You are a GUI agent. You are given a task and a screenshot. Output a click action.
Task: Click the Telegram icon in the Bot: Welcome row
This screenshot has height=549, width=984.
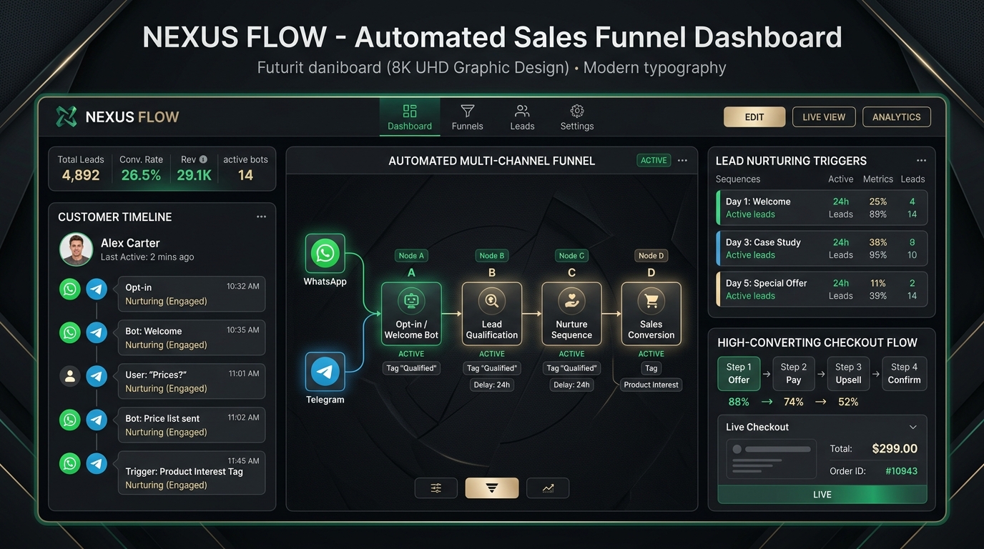click(x=97, y=332)
